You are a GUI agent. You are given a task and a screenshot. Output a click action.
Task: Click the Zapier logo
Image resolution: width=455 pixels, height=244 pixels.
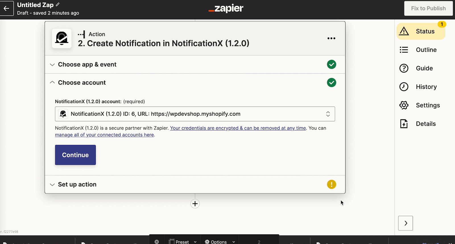pos(226,9)
